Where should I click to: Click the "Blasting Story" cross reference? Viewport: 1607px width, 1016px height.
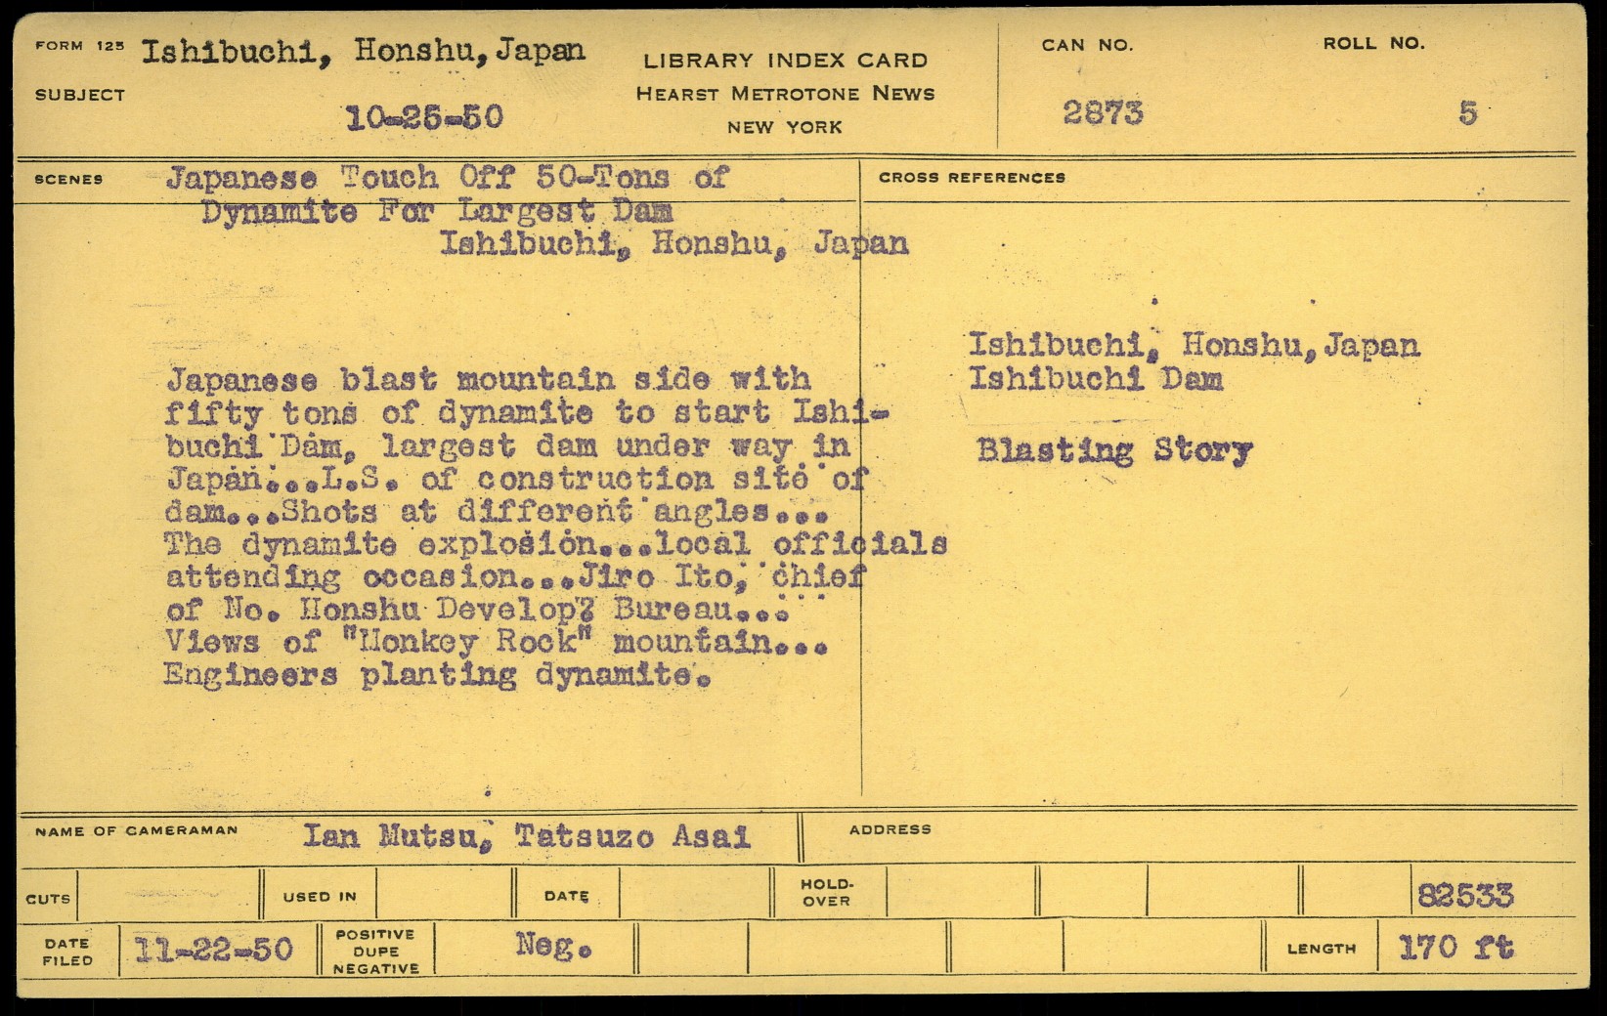point(1114,450)
